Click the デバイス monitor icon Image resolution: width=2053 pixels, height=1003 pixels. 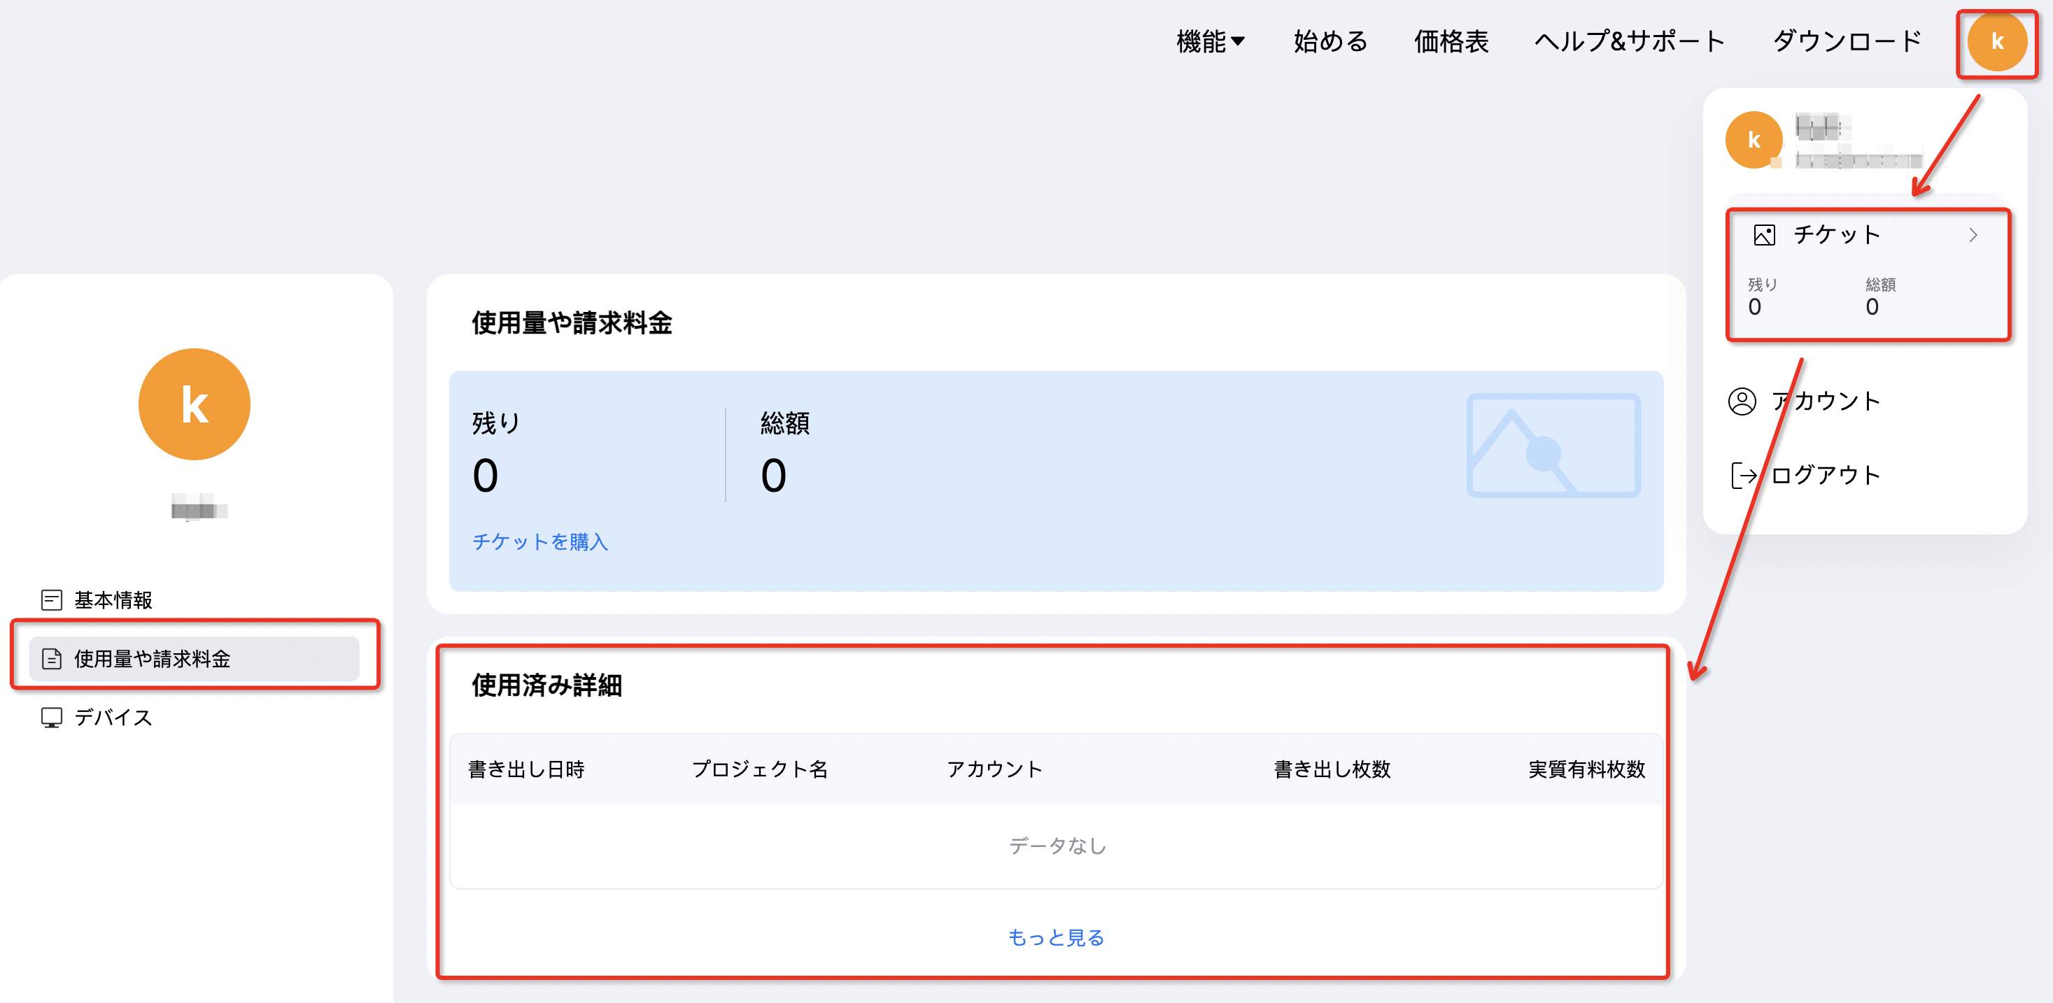click(52, 718)
